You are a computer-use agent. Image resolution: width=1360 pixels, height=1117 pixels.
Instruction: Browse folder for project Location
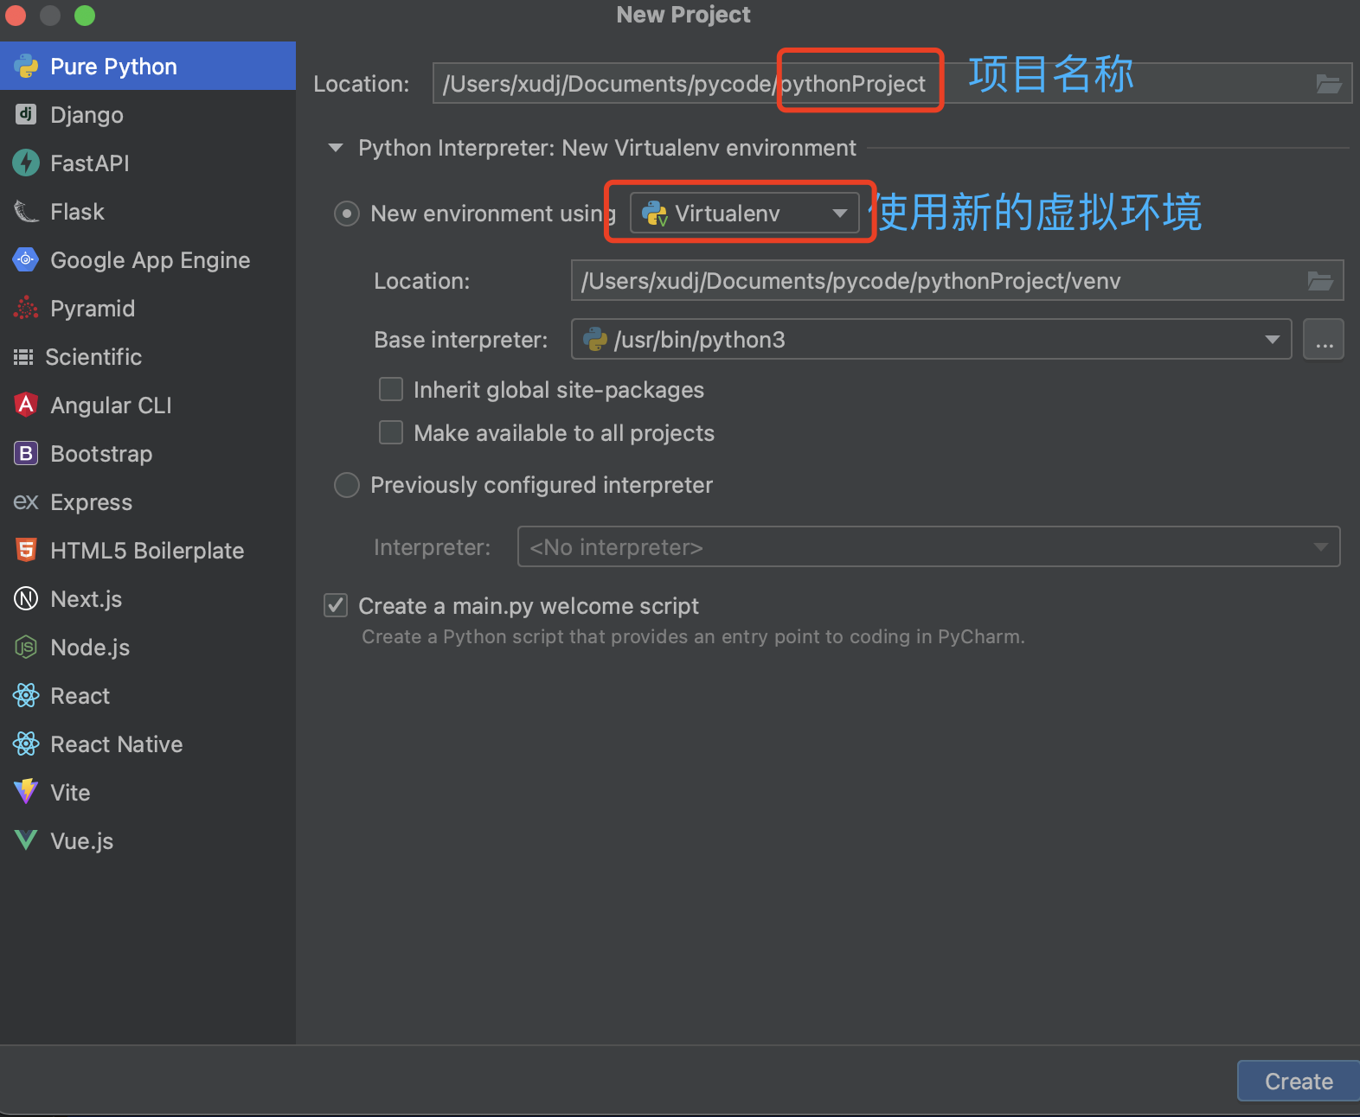1329,84
